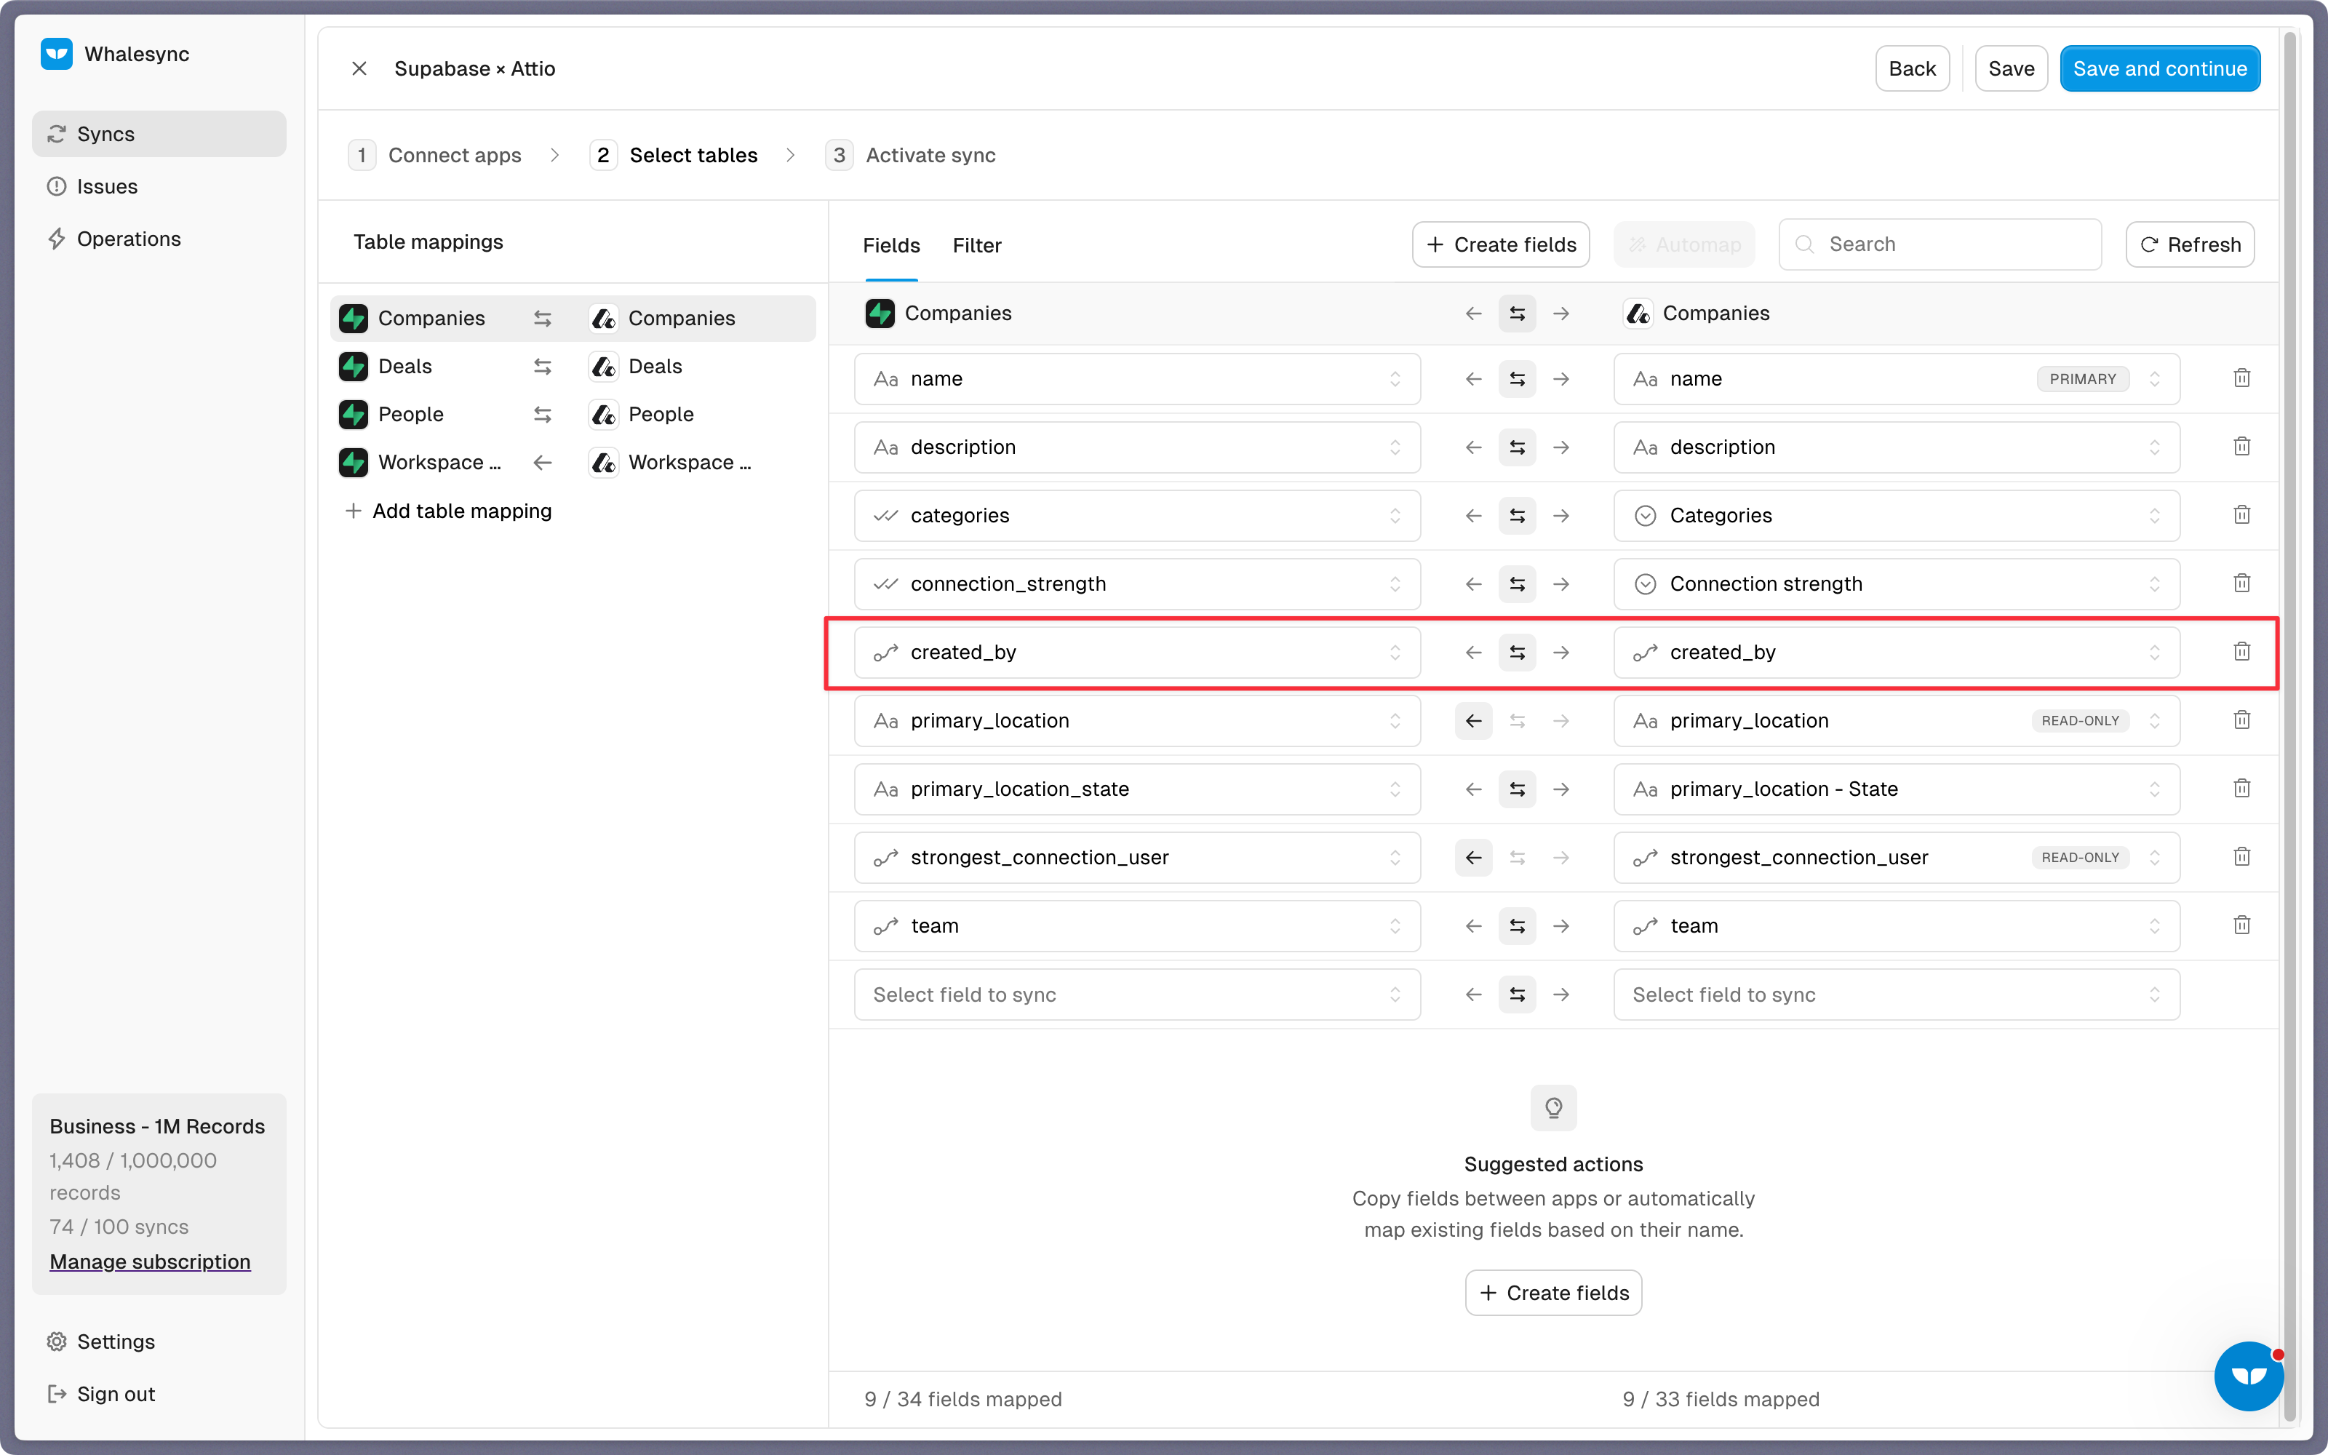
Task: Delete the connection_strength mapping row
Action: 2241,583
